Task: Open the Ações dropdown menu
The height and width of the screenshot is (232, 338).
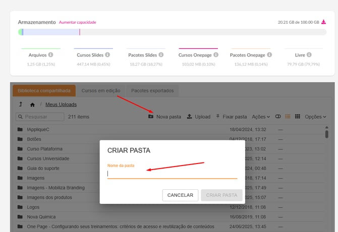Action: (x=261, y=117)
